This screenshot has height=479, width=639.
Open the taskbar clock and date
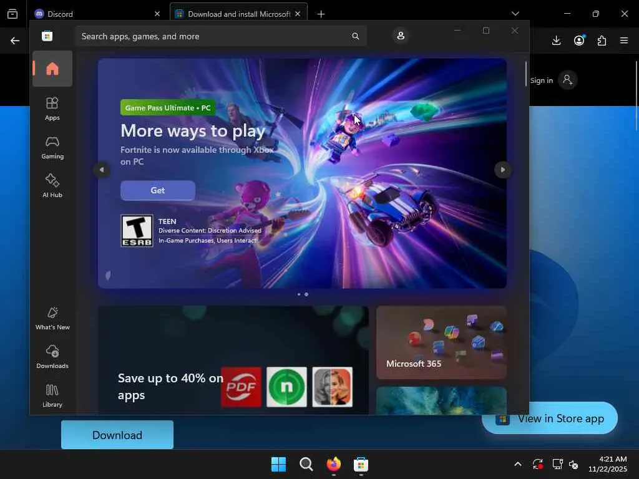[x=608, y=464]
